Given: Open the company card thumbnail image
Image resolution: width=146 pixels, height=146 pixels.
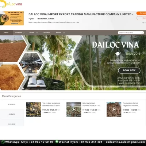Looking at the screenshot, I should tap(12, 18).
